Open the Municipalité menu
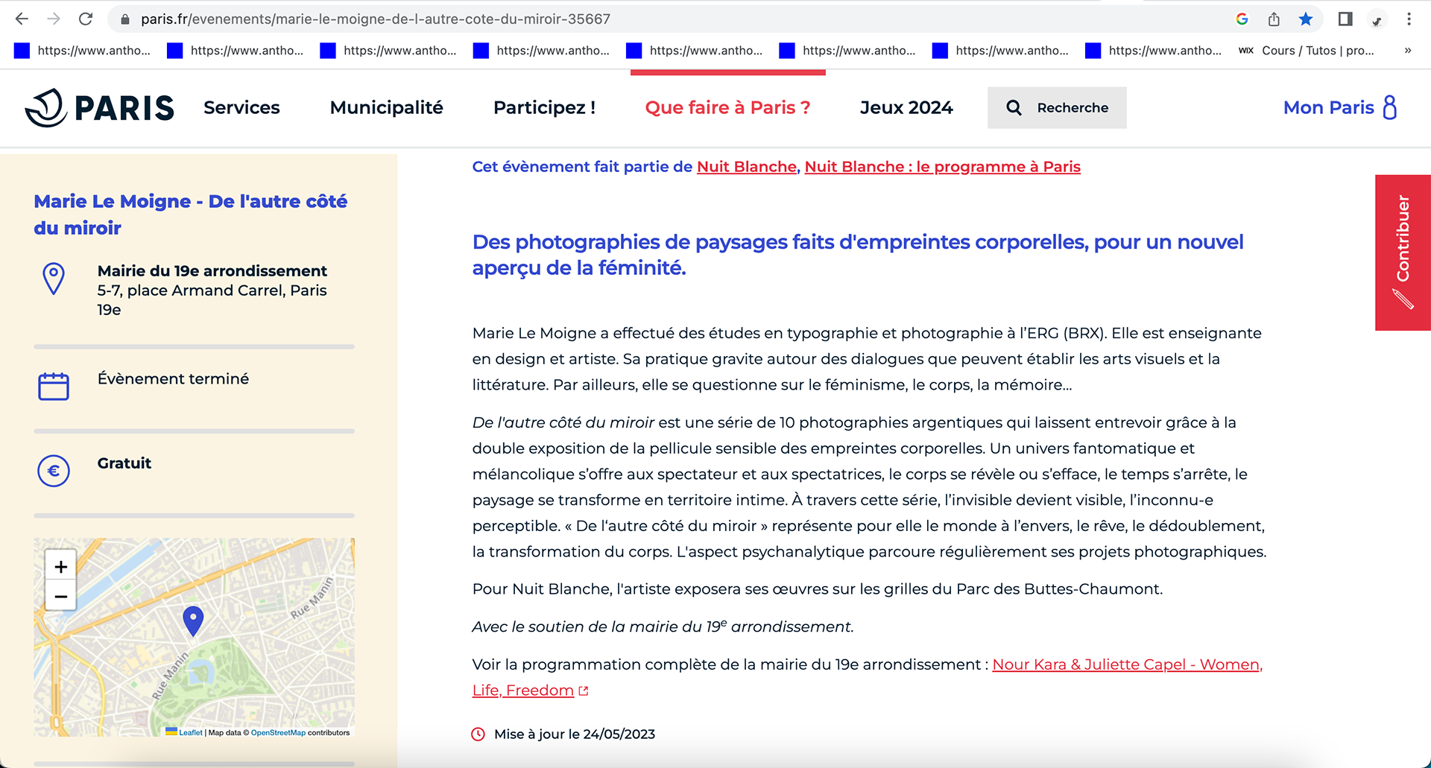Screen dimensions: 1431x768 386,107
